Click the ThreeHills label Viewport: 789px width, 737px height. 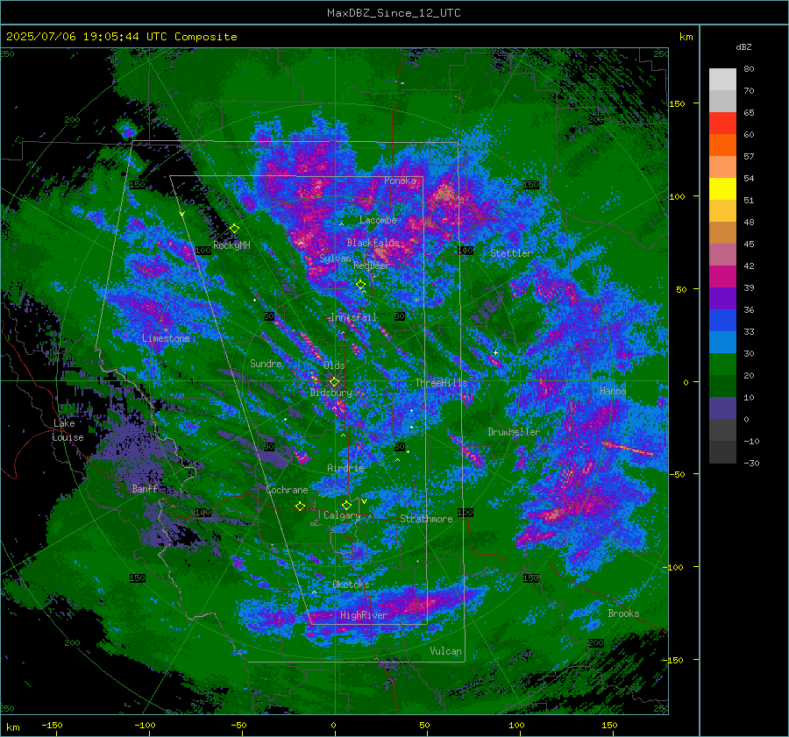pyautogui.click(x=441, y=383)
